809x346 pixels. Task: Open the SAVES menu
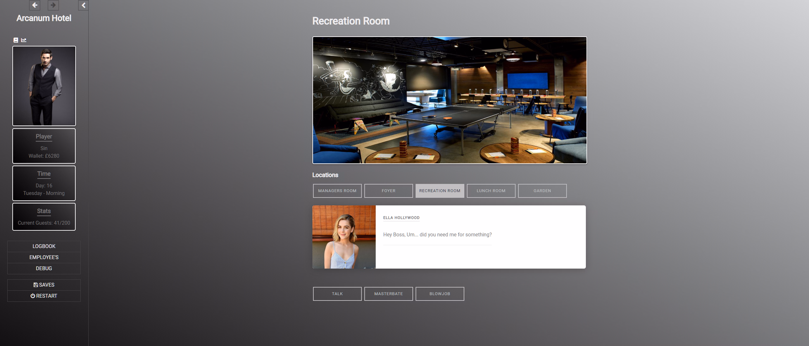[x=44, y=285]
